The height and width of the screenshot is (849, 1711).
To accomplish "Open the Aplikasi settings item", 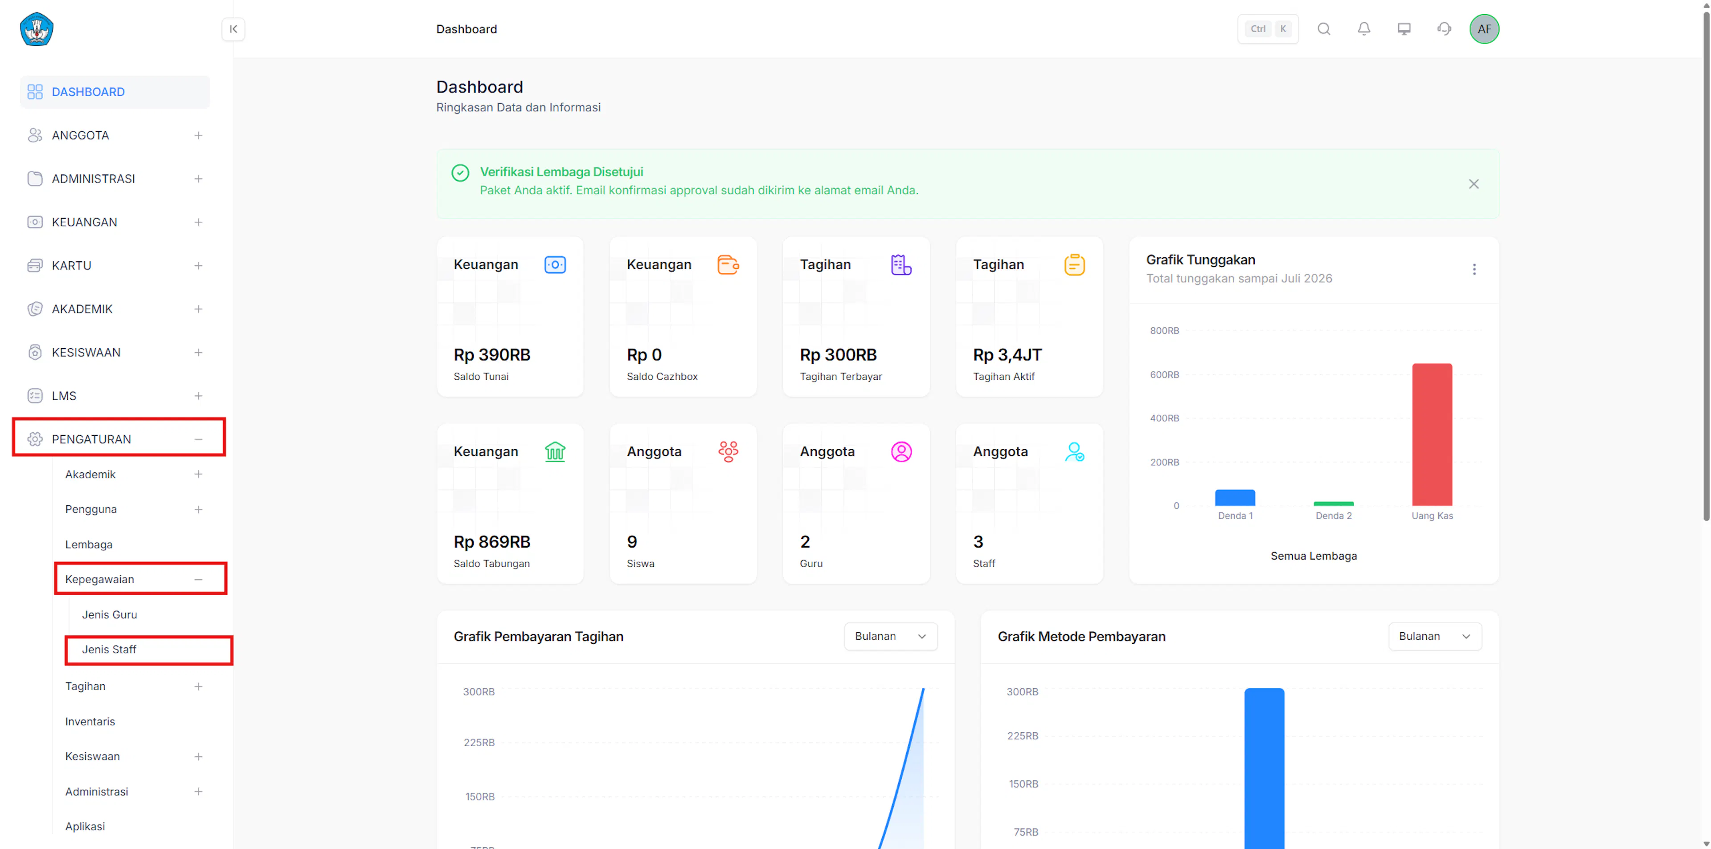I will tap(85, 826).
